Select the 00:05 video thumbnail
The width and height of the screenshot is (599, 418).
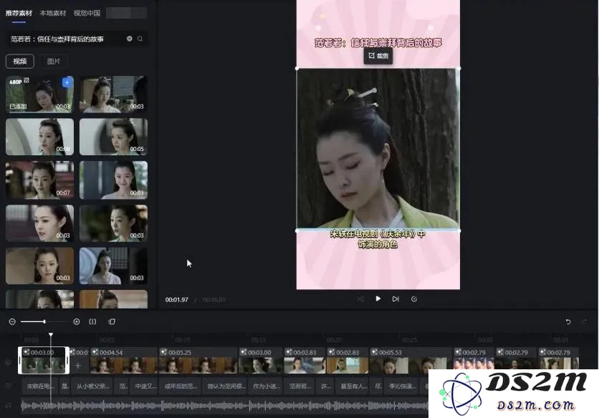click(113, 137)
